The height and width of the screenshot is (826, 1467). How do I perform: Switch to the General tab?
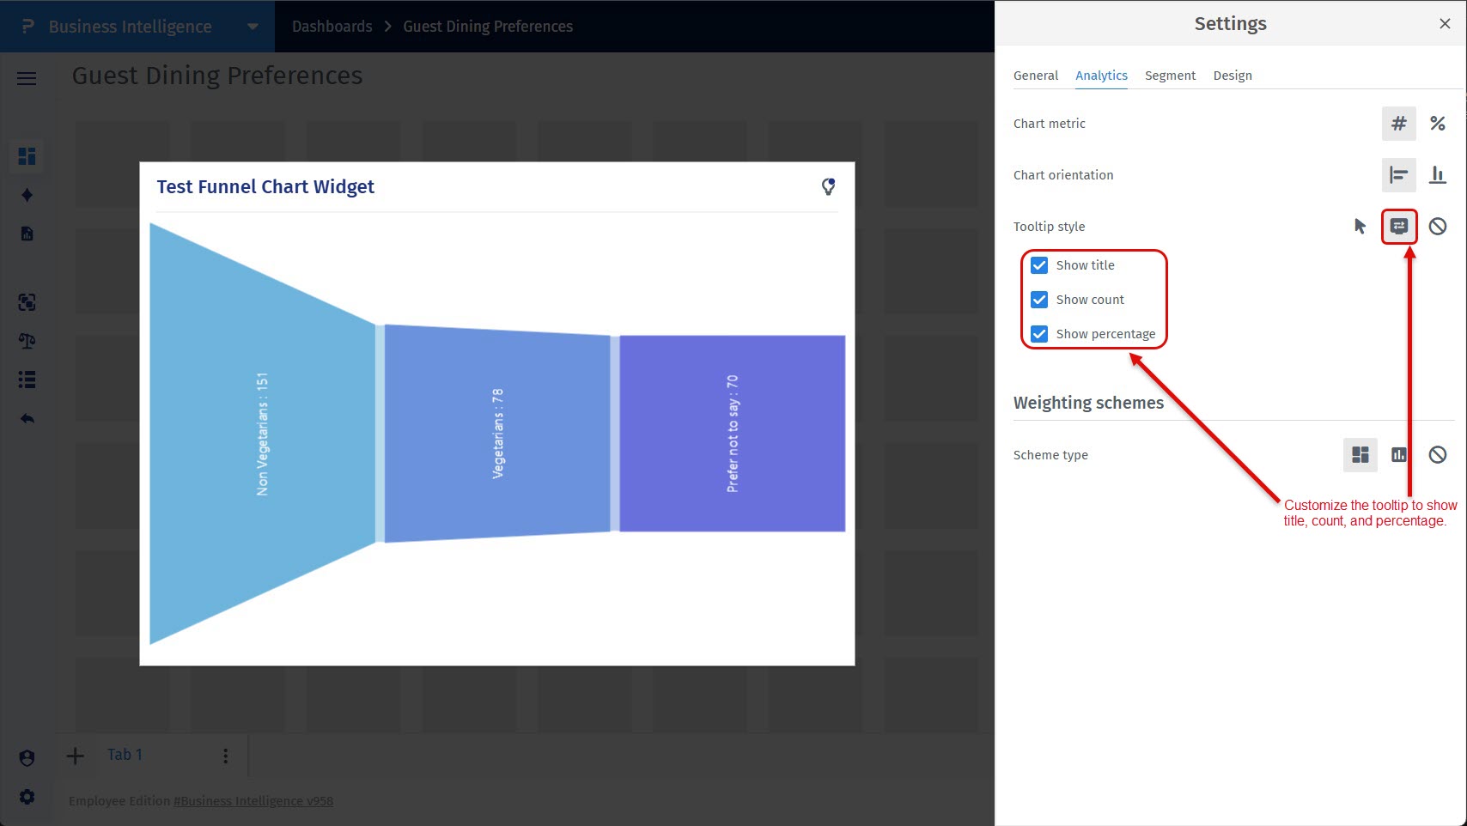tap(1036, 76)
